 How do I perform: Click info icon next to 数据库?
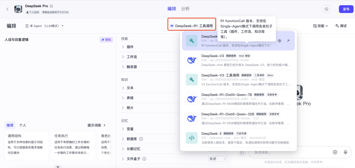coord(141,138)
